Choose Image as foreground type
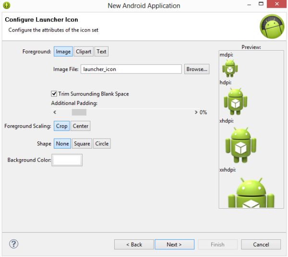This screenshot has height=257, width=288. [x=63, y=52]
